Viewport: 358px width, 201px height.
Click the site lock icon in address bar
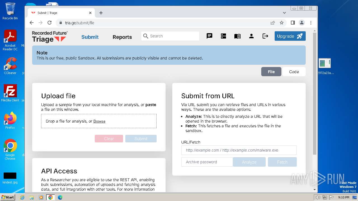point(60,23)
